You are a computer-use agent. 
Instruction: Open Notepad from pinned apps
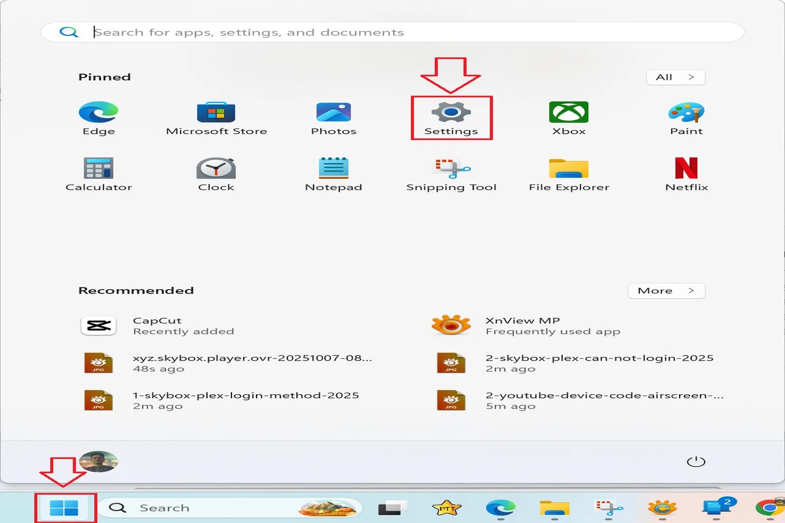[x=334, y=174]
